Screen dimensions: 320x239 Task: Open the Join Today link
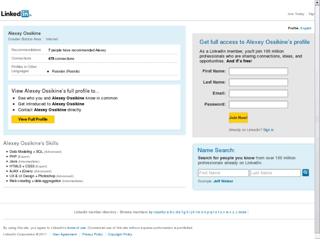pos(296,14)
